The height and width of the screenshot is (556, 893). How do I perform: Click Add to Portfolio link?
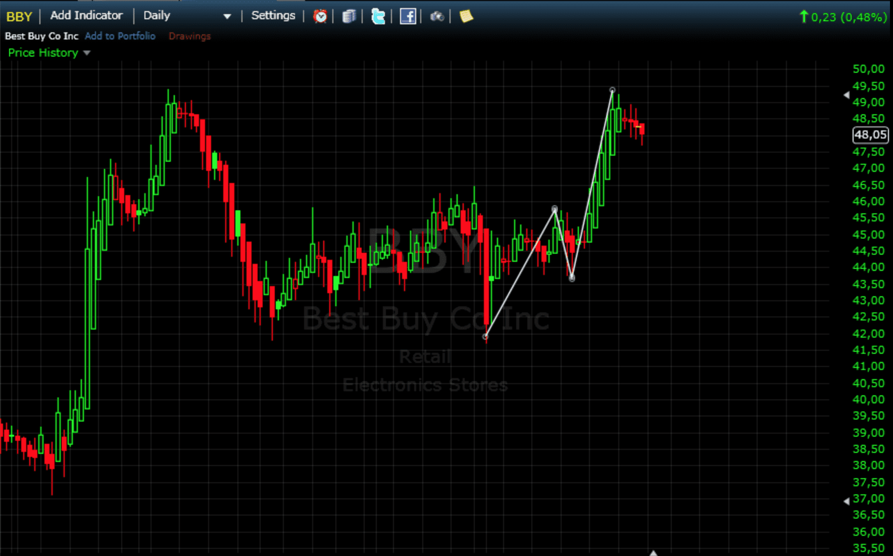tap(120, 36)
